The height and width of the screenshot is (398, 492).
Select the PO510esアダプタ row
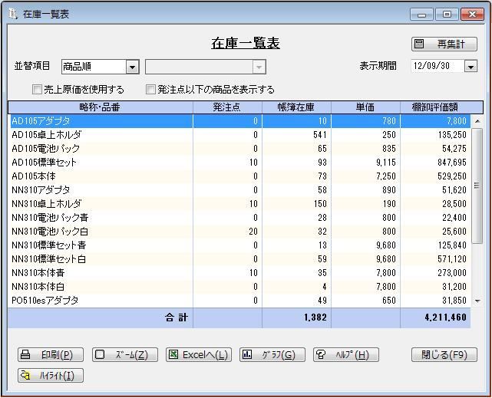240,300
